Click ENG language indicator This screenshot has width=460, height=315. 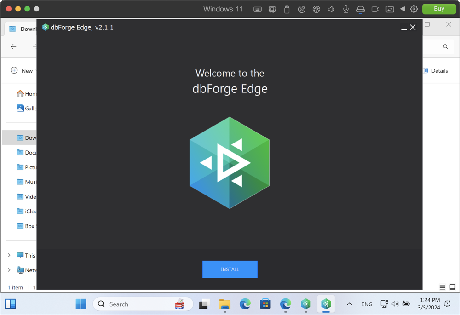[x=367, y=304]
